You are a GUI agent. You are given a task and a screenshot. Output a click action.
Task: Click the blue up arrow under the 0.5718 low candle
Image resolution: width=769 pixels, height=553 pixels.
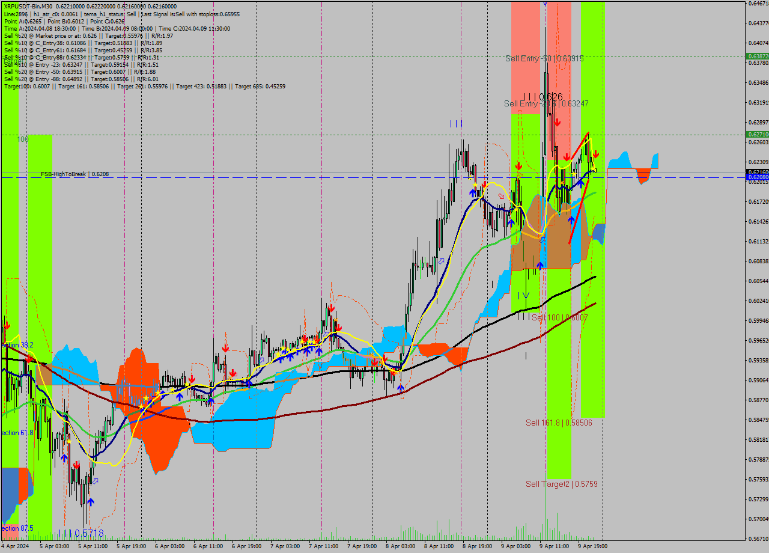[x=90, y=503]
